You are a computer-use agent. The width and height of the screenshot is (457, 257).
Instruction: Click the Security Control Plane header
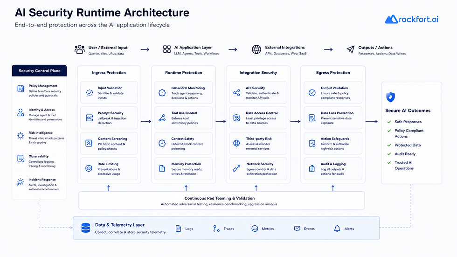click(39, 70)
